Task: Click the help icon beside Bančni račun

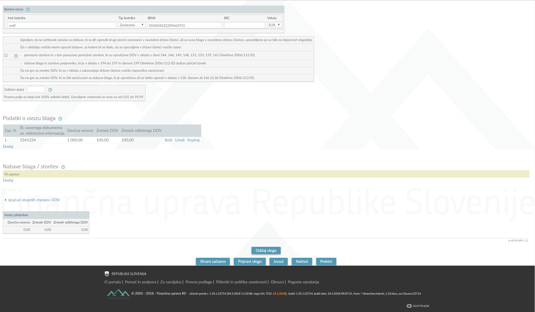Action: 28,10
